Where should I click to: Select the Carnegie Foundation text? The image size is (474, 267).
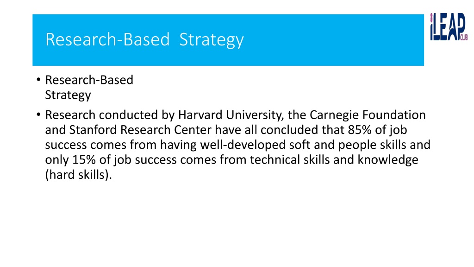pyautogui.click(x=368, y=115)
